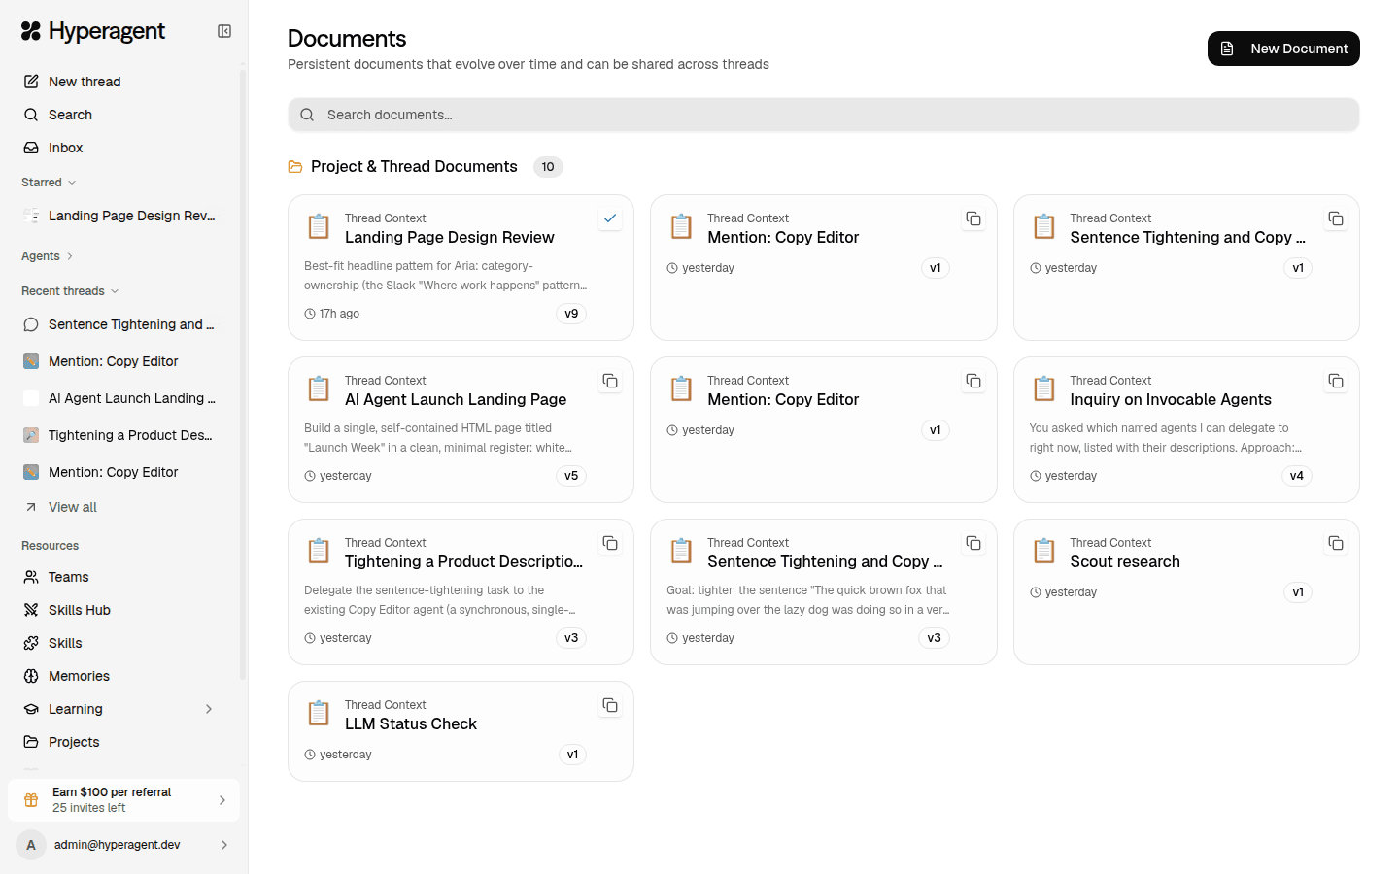Click the gift icon in referral banner
This screenshot has height=874, width=1399.
point(31,800)
